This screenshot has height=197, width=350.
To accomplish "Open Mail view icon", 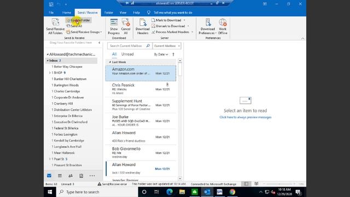I will [49, 176].
